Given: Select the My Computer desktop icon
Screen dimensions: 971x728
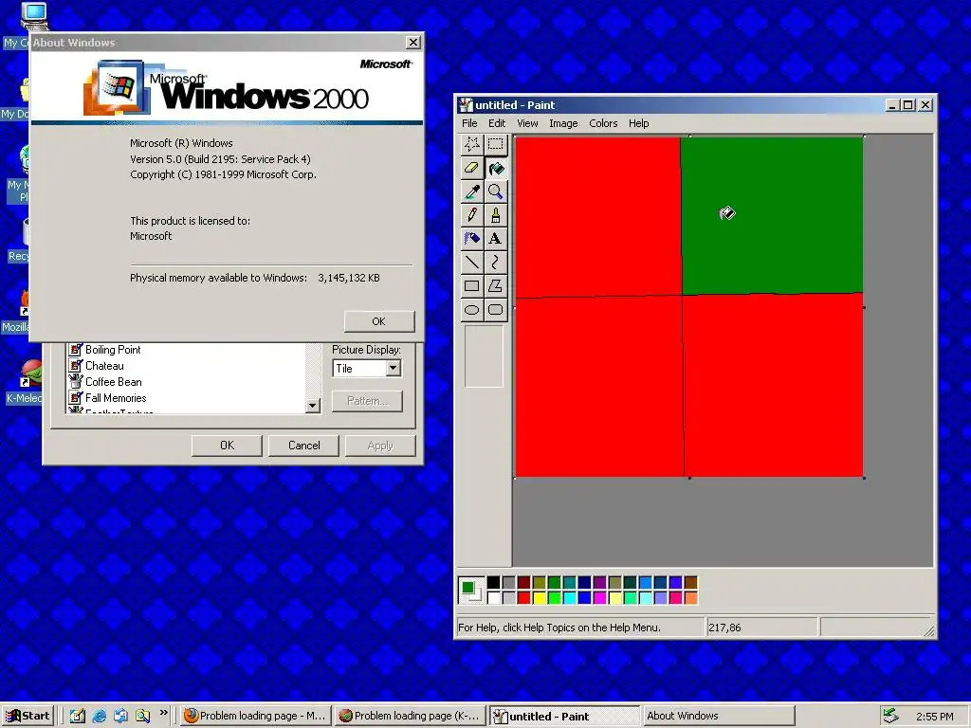Looking at the screenshot, I should click(x=34, y=16).
